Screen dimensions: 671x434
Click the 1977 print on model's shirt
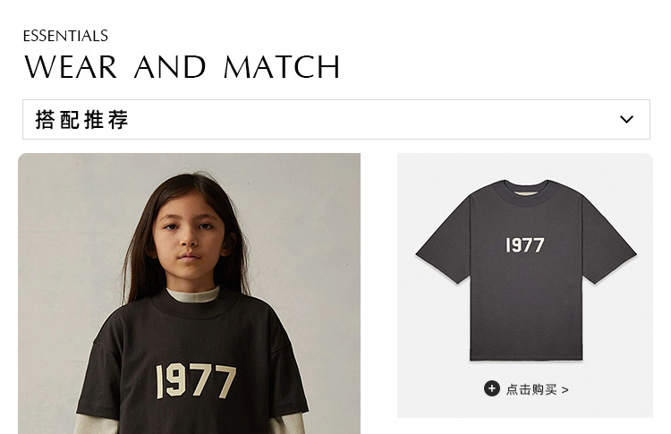[196, 379]
